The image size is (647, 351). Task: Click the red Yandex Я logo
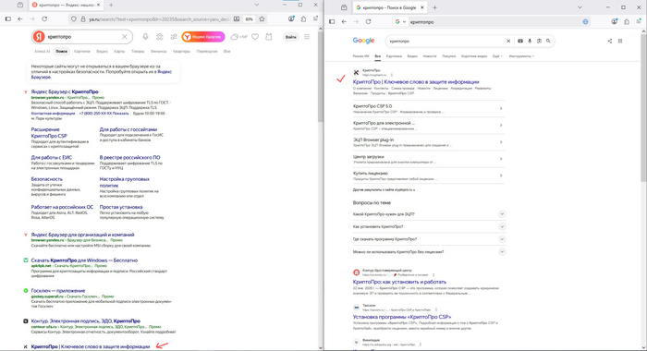[39, 37]
